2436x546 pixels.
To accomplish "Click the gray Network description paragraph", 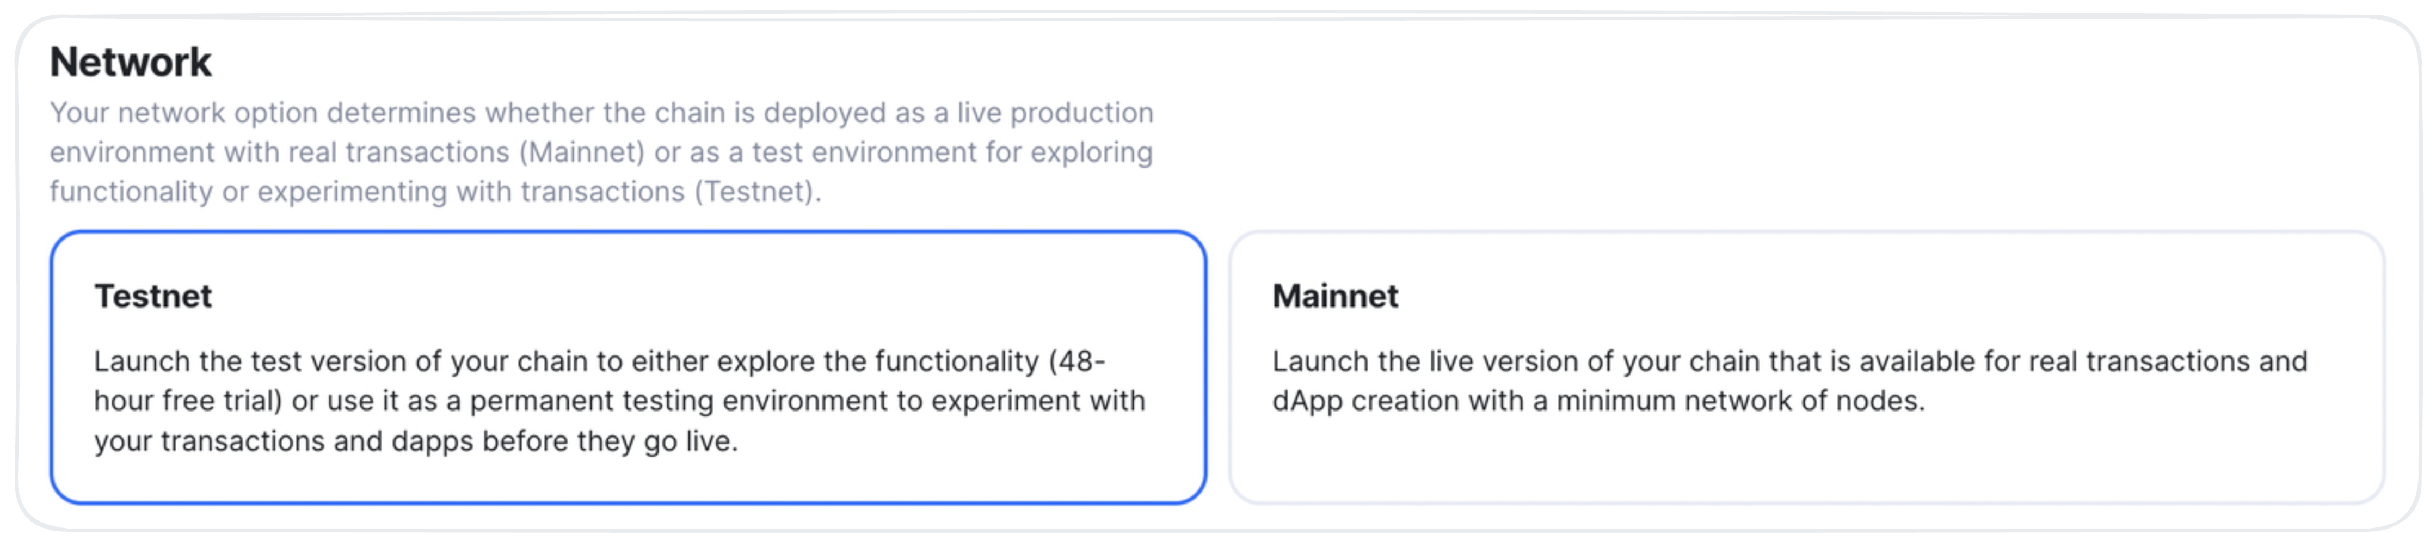I will [601, 151].
